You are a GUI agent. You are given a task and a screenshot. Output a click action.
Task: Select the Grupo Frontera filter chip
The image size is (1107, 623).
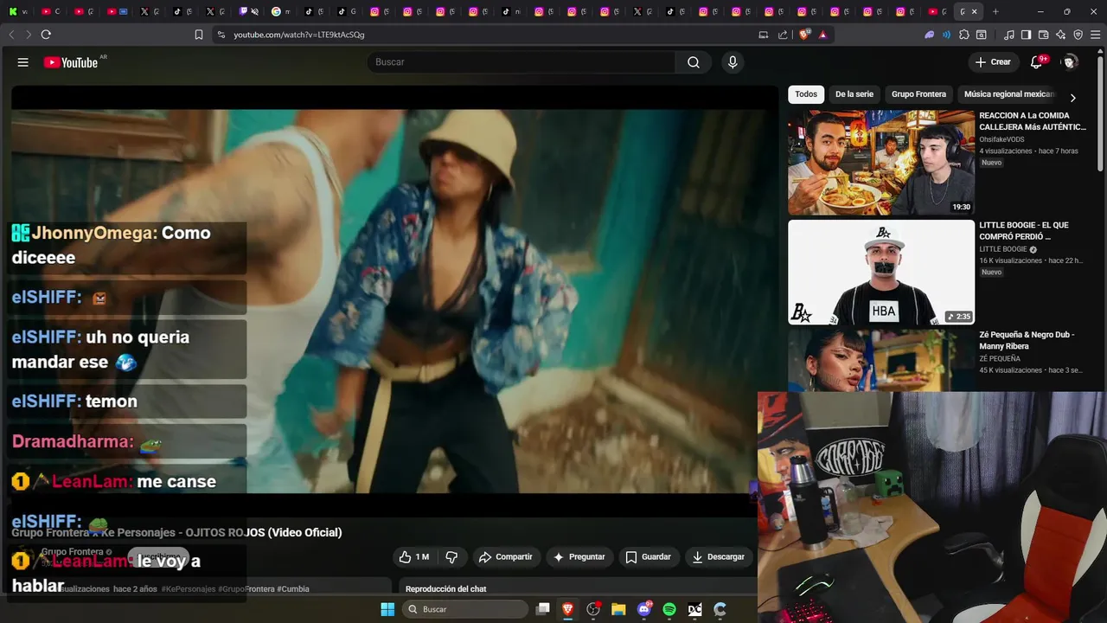[918, 94]
